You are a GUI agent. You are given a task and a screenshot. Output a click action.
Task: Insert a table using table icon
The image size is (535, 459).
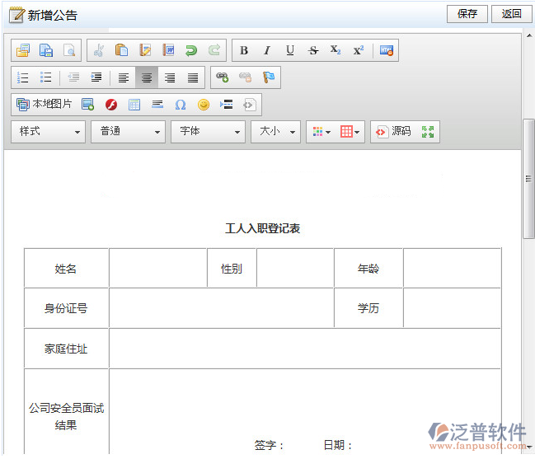(x=134, y=105)
